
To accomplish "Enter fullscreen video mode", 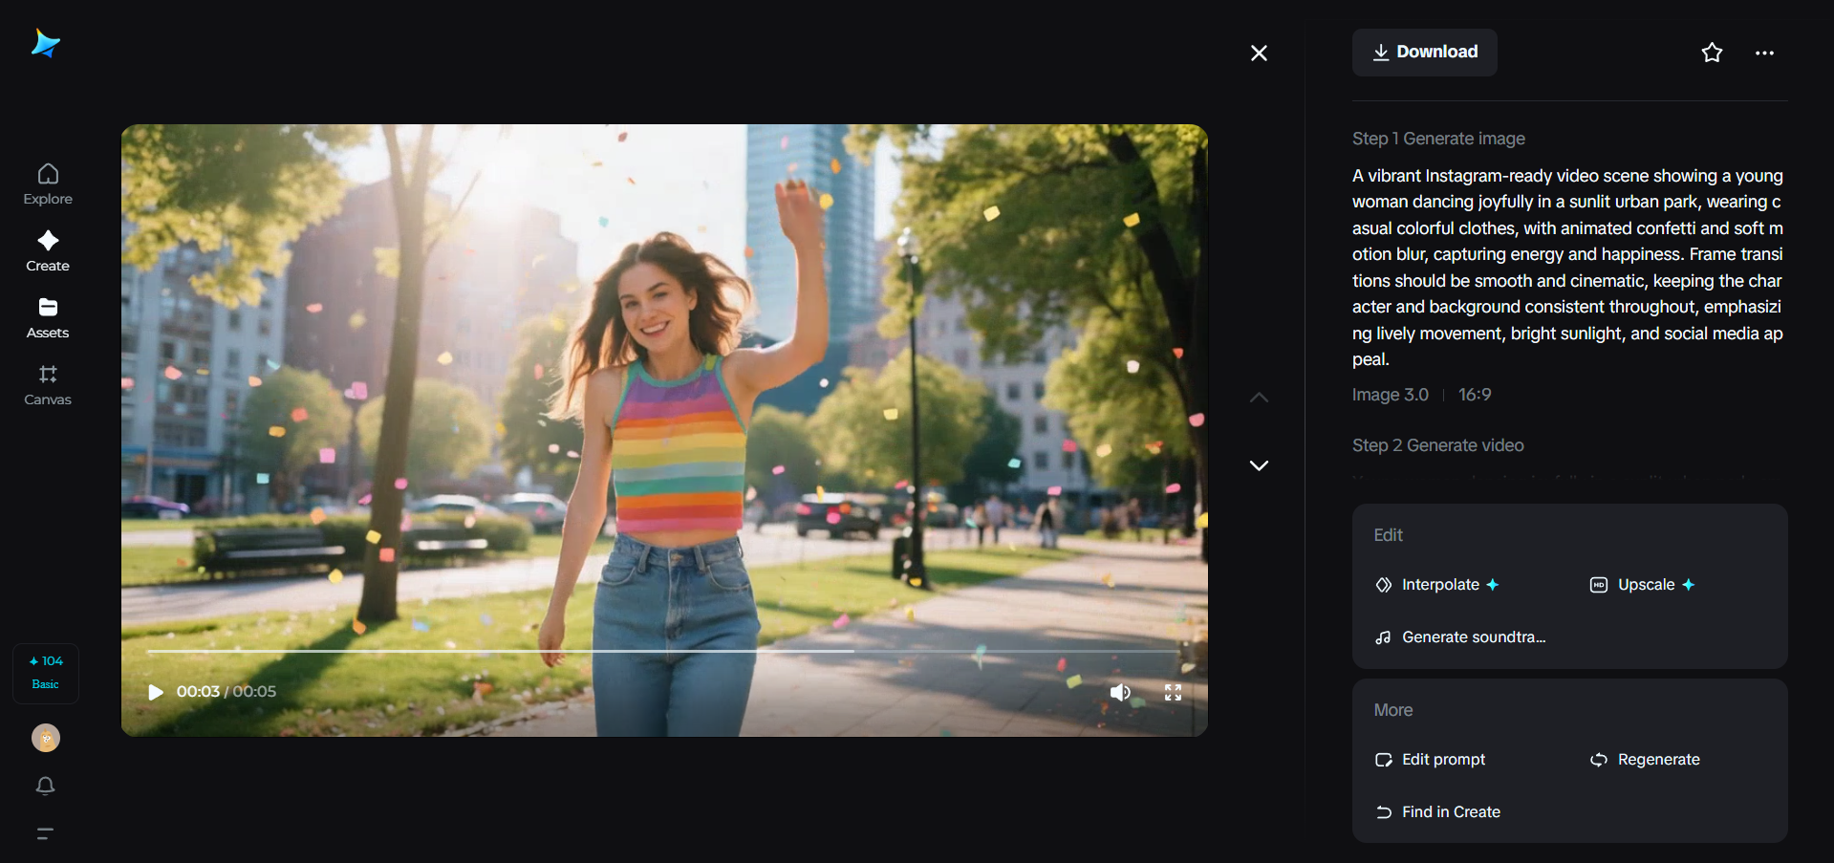I will pyautogui.click(x=1173, y=692).
